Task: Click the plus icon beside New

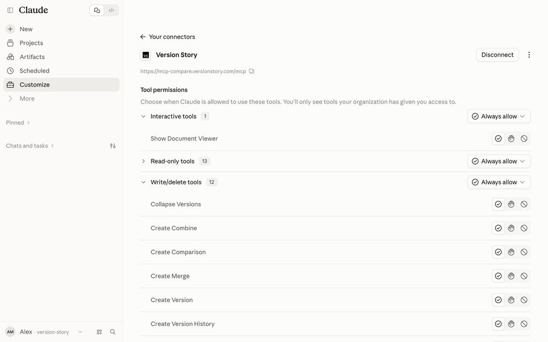Action: click(10, 29)
